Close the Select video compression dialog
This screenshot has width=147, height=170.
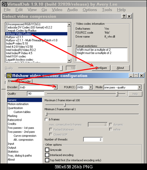point(129,16)
